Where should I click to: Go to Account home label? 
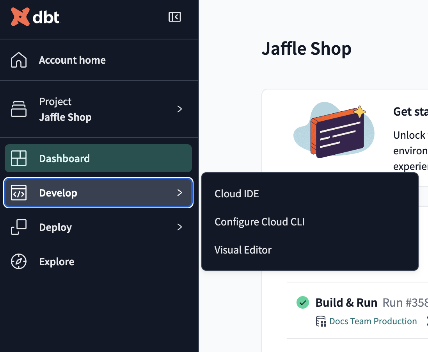point(72,60)
